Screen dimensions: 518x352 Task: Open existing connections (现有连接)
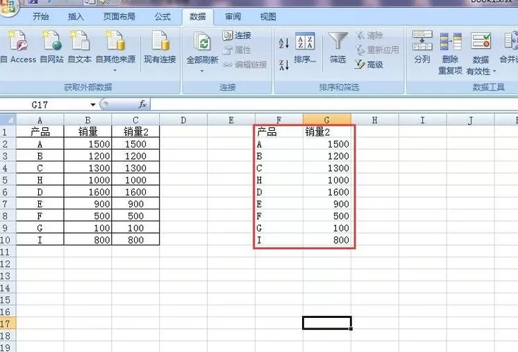click(x=160, y=47)
